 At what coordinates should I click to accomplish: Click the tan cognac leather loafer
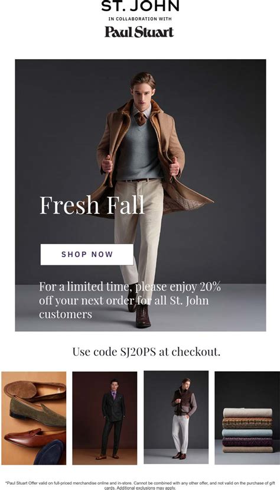coord(35,437)
